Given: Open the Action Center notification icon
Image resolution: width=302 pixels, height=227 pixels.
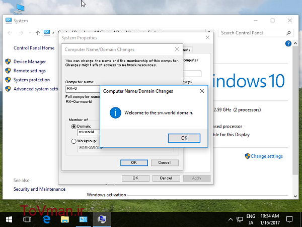Looking at the screenshot, I should pyautogui.click(x=289, y=219).
